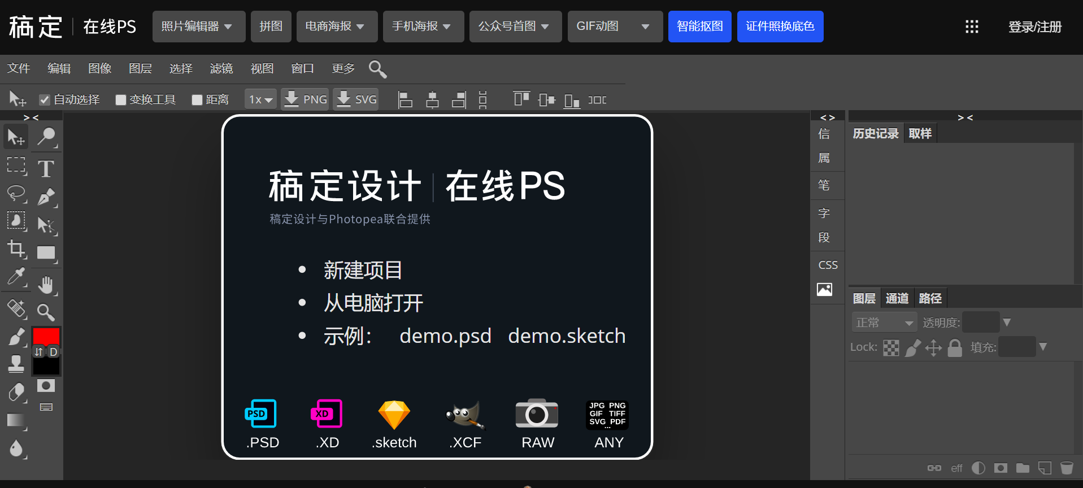Select the Blur droplet tool
This screenshot has width=1083, height=488.
(16, 448)
